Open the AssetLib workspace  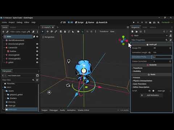[101, 22]
